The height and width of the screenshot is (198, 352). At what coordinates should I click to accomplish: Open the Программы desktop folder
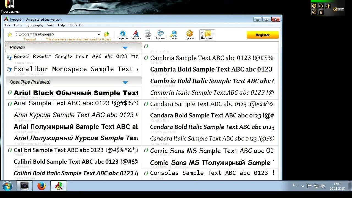[10, 7]
